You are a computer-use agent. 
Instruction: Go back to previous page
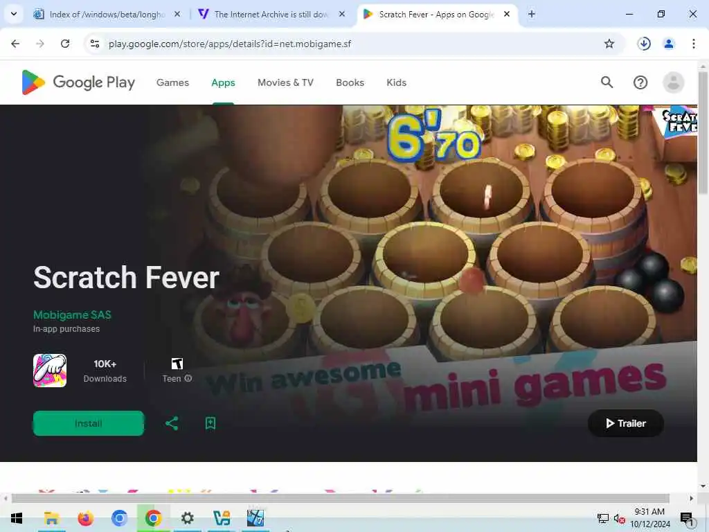[15, 44]
